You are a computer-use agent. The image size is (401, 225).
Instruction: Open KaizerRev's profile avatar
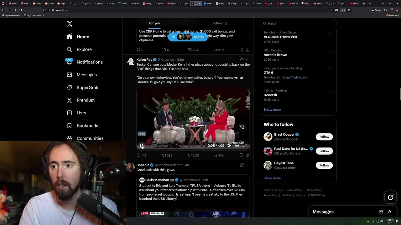[130, 62]
